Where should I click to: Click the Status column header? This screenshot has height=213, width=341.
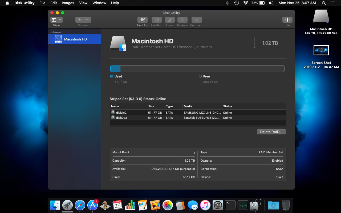click(254, 106)
